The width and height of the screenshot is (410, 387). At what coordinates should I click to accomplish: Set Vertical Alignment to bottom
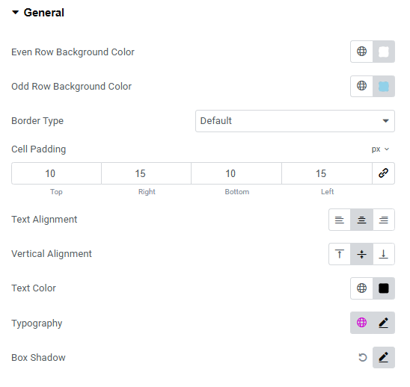384,254
